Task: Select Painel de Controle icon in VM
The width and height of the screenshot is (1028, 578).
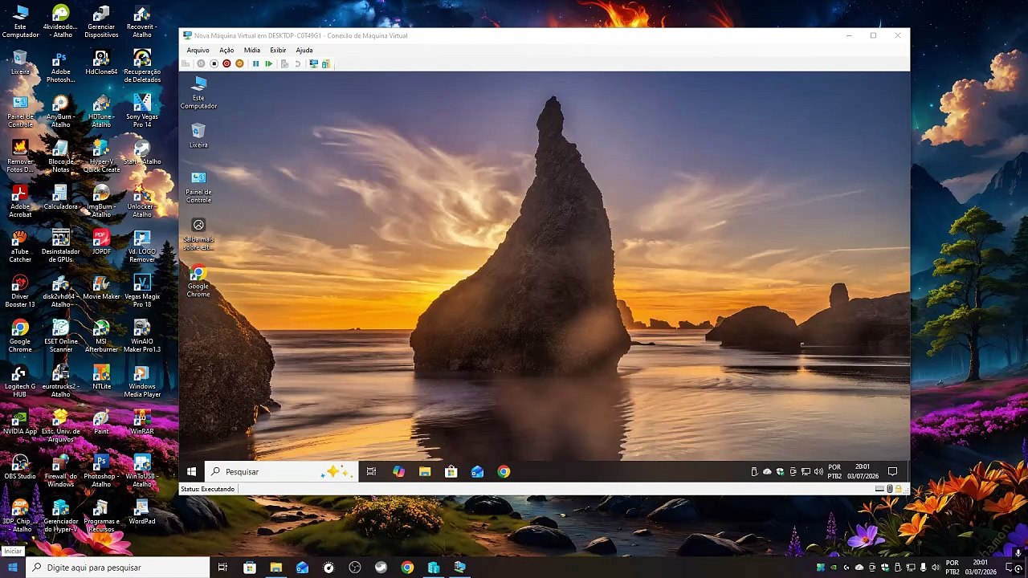Action: pyautogui.click(x=198, y=186)
